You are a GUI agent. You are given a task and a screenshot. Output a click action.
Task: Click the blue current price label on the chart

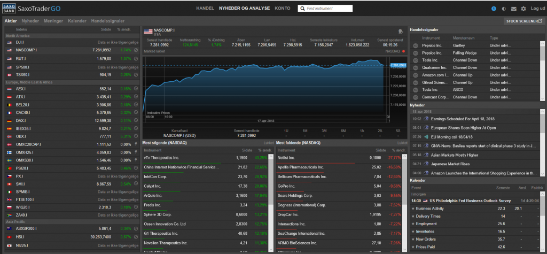[398, 65]
